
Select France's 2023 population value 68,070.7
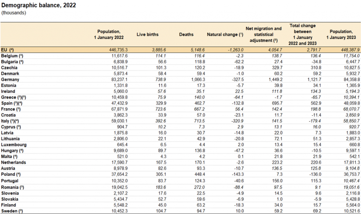coord(350,109)
